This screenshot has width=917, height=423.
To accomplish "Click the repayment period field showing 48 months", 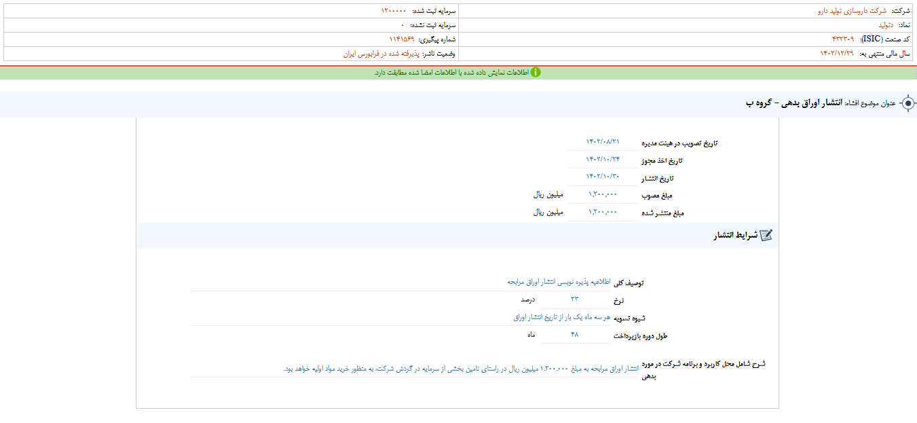I will pos(574,335).
